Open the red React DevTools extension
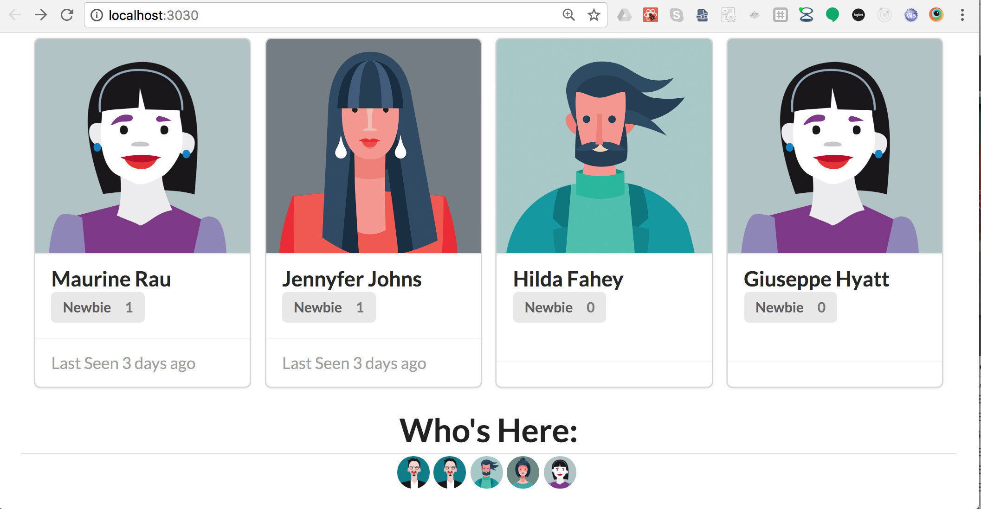 coord(650,15)
